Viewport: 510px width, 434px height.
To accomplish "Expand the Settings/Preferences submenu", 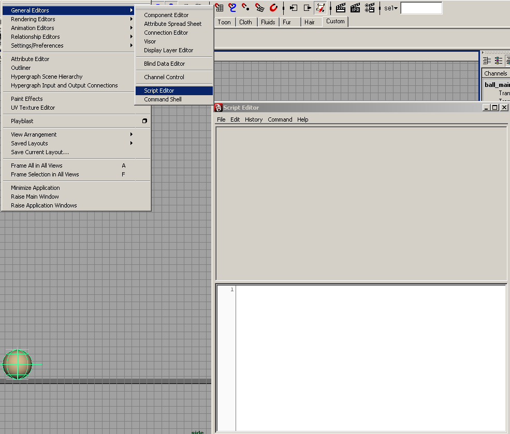I will (x=68, y=46).
